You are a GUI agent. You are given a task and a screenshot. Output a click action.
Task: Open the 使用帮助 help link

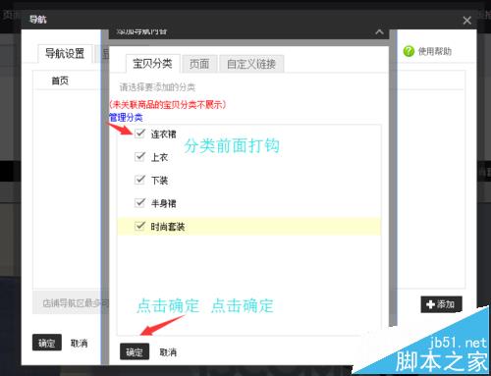[x=435, y=51]
